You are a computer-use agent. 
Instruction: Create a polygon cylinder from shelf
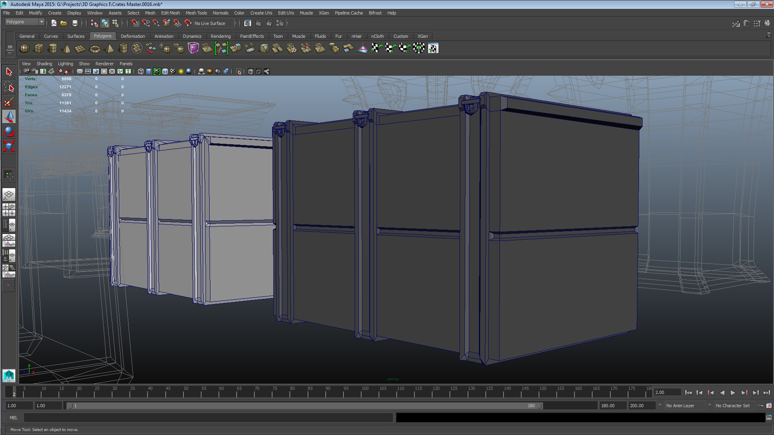53,48
